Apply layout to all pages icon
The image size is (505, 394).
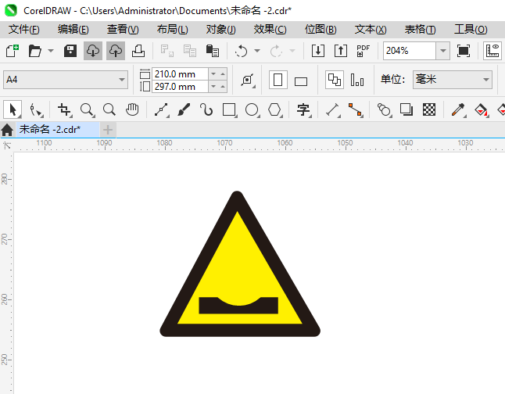[x=335, y=80]
